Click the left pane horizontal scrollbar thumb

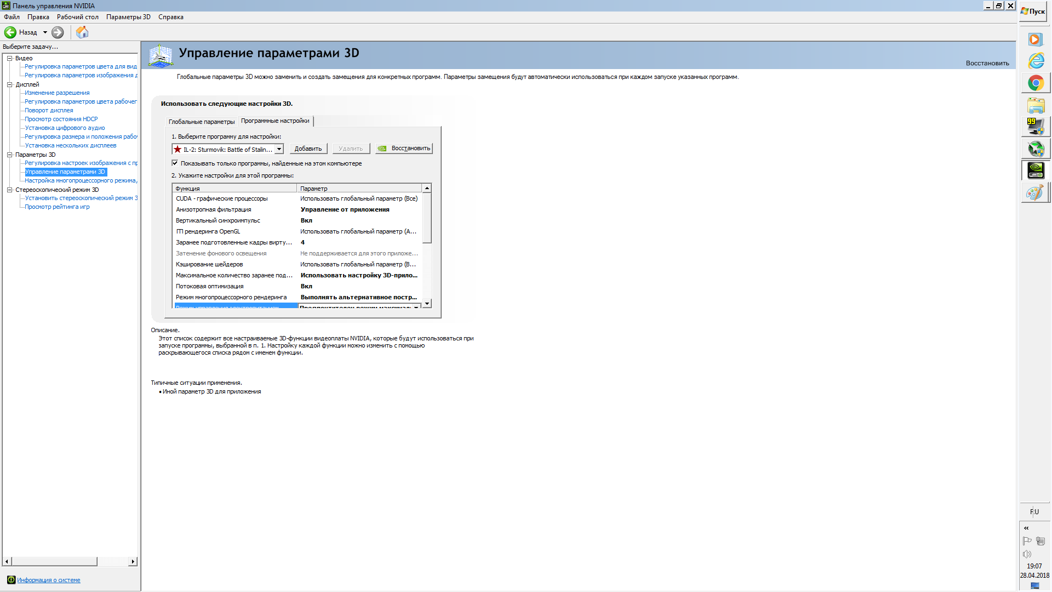(x=54, y=561)
